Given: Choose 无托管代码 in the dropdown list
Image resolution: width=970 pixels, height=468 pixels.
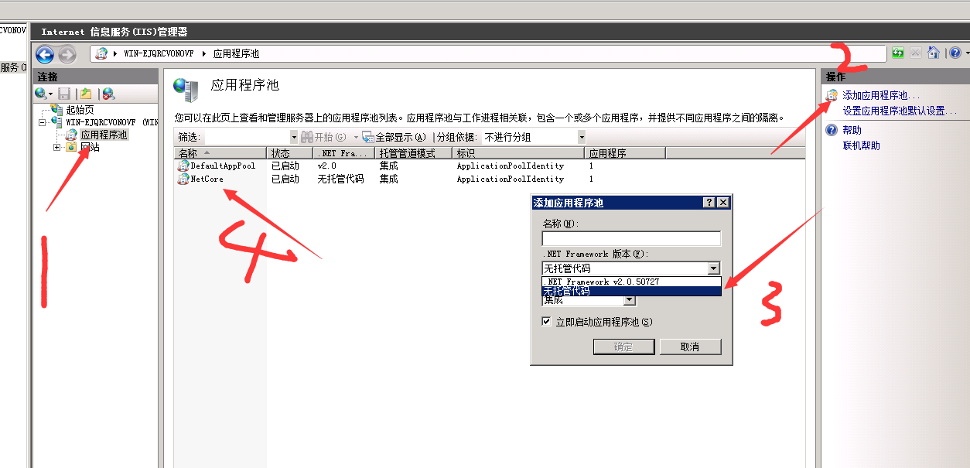Looking at the screenshot, I should (x=631, y=291).
